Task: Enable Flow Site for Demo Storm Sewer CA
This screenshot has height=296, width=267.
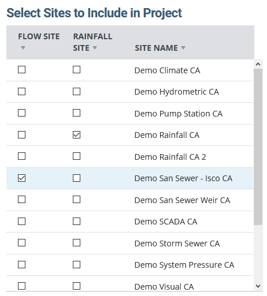Action: (21, 243)
